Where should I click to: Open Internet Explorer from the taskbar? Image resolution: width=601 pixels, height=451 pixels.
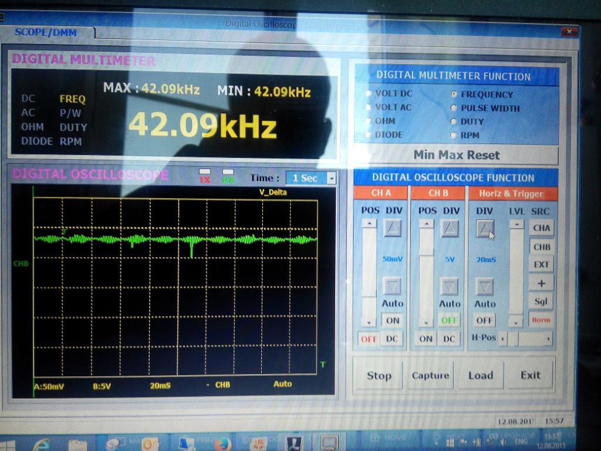point(41,443)
